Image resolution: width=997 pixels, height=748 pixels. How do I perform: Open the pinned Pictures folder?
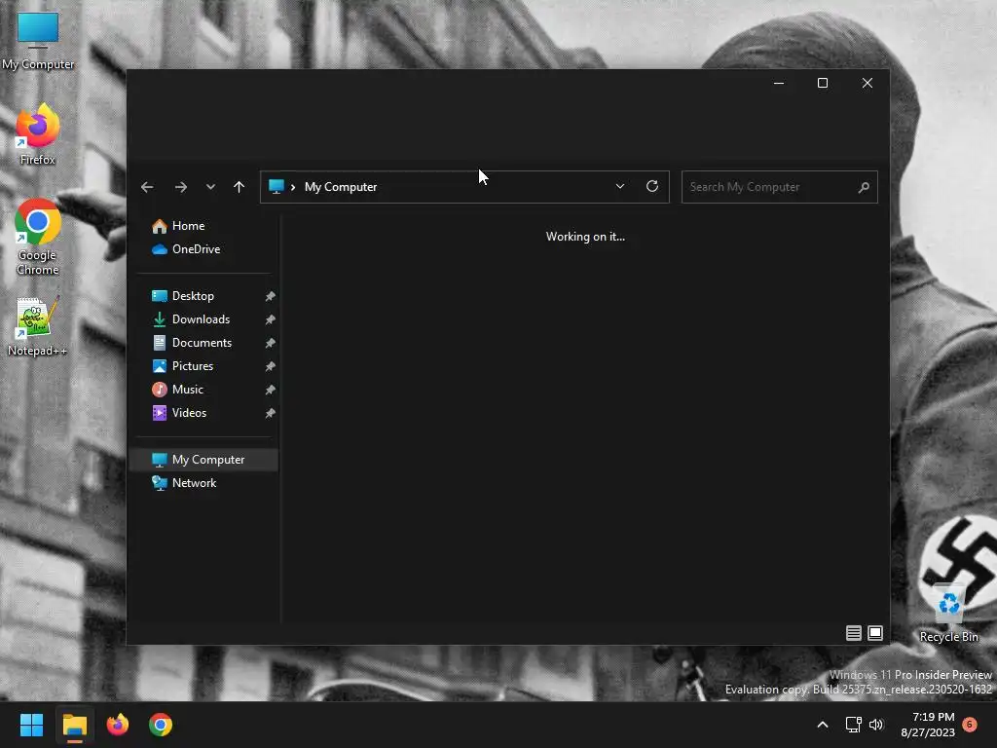click(x=182, y=366)
